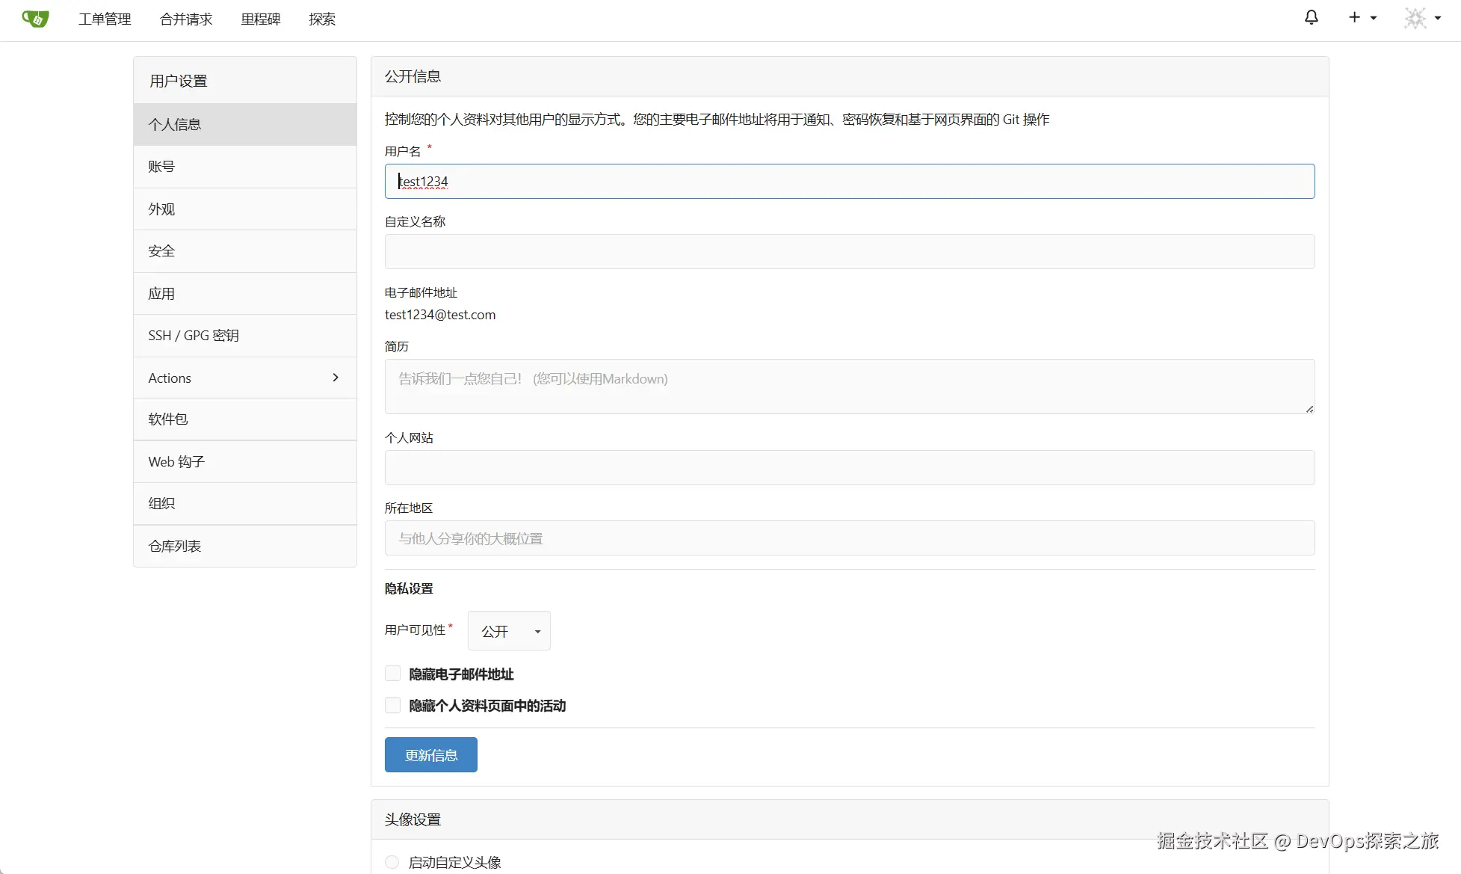This screenshot has height=874, width=1461.
Task: Expand the Actions sidebar chevron
Action: [x=336, y=378]
